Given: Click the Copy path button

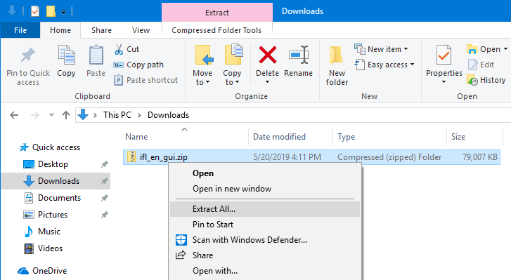Looking at the screenshot, I should click(139, 65).
